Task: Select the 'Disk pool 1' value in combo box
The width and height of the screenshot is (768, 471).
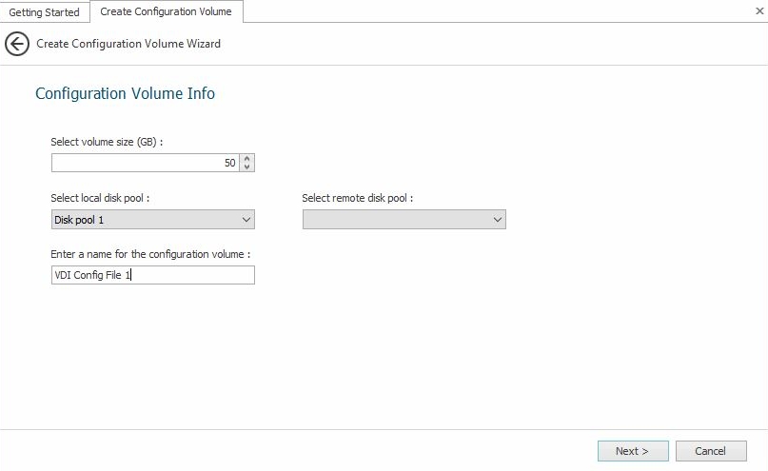Action: 143,220
